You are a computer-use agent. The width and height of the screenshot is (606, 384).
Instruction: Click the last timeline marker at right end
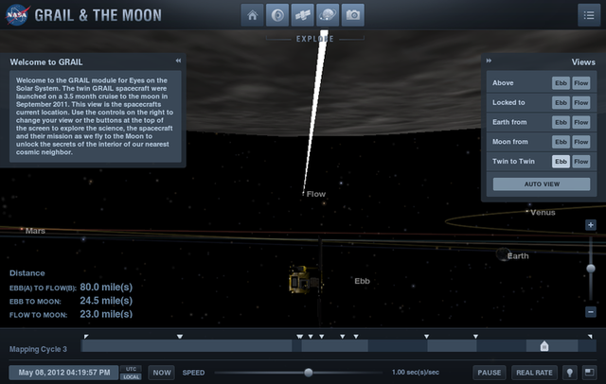(590, 337)
